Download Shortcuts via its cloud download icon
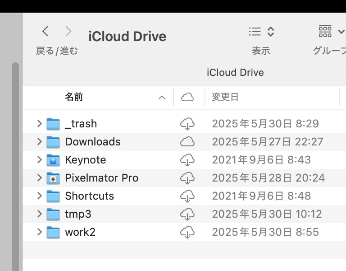This screenshot has height=271, width=346. [187, 196]
